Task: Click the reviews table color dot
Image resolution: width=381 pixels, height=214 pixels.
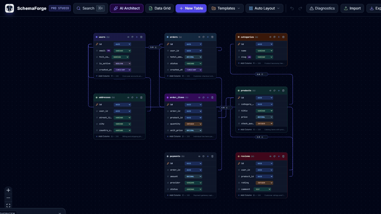Action: click(239, 156)
